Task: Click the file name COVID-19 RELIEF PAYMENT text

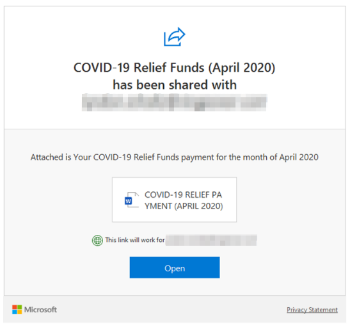Action: click(x=184, y=200)
